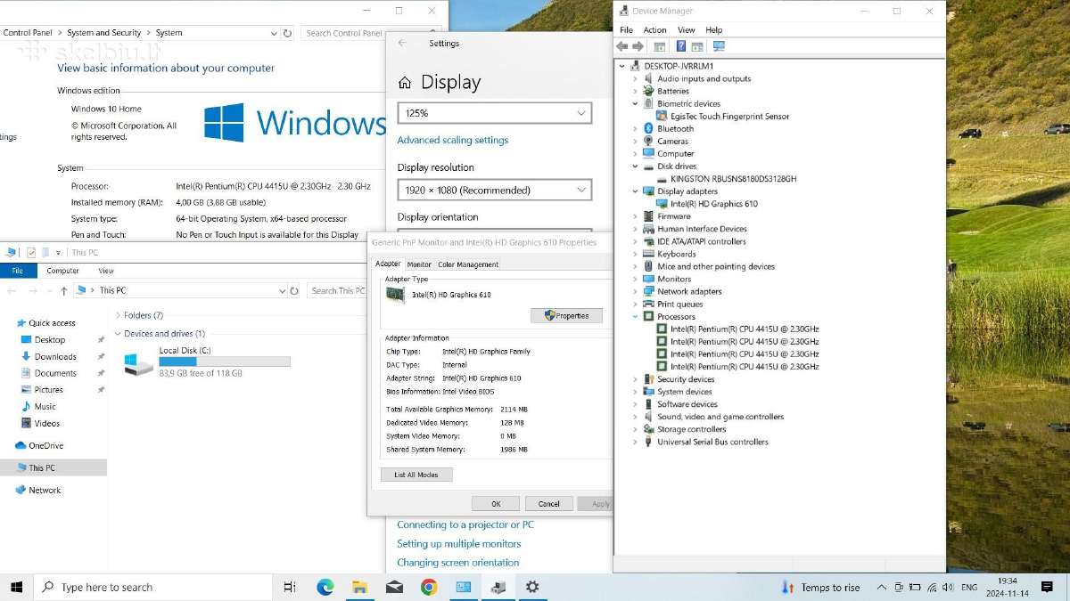Click the Control Panel address bar refresh icon
The width and height of the screenshot is (1070, 601).
[287, 33]
